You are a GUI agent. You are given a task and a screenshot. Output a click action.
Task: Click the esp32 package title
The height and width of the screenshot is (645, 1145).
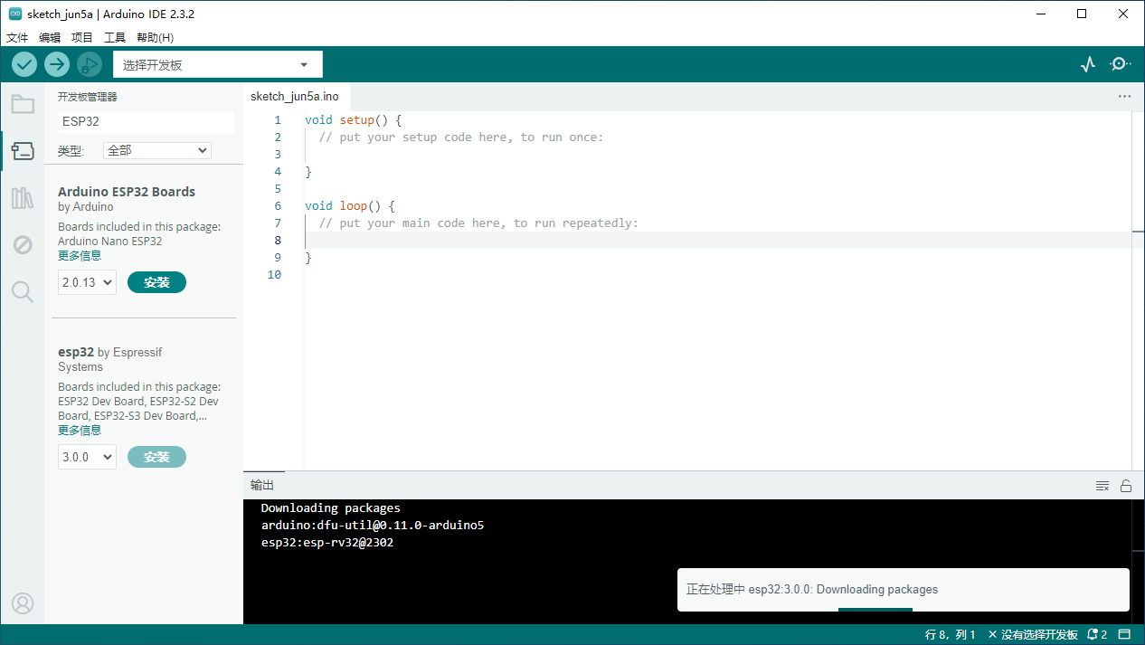tap(76, 353)
